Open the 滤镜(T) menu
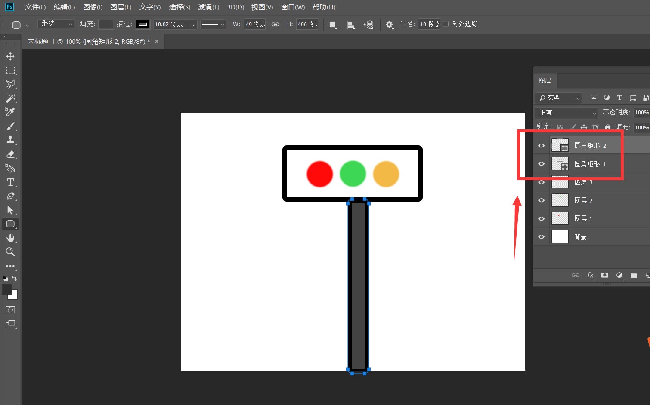 point(208,7)
